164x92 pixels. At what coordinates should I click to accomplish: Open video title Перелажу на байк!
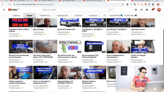tap(138, 29)
